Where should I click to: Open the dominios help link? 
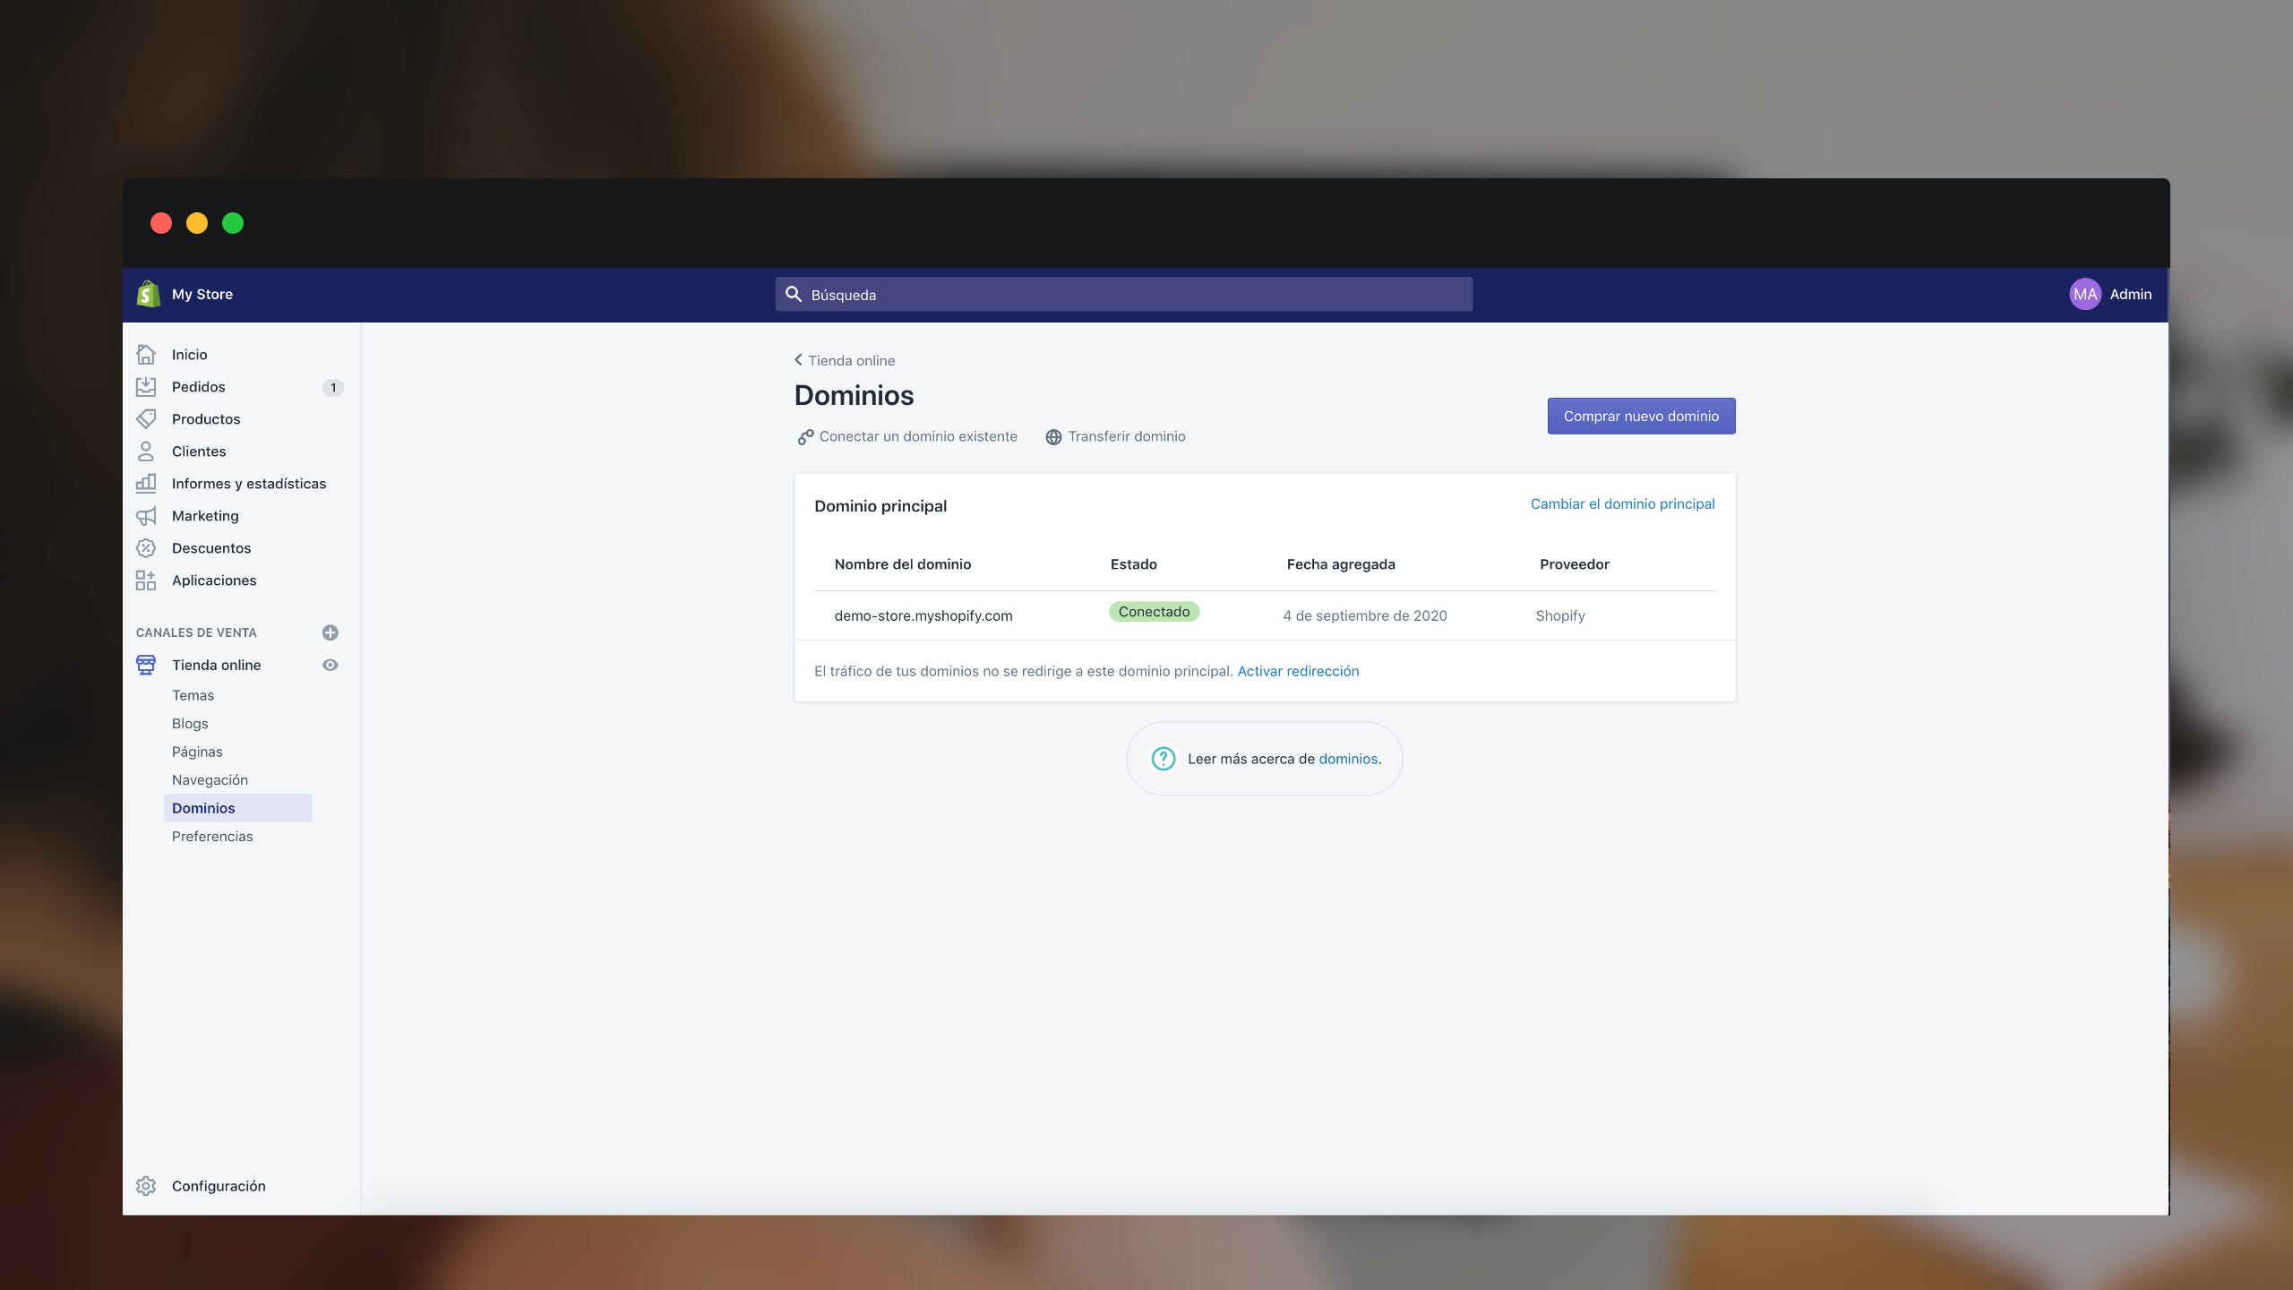[1348, 759]
